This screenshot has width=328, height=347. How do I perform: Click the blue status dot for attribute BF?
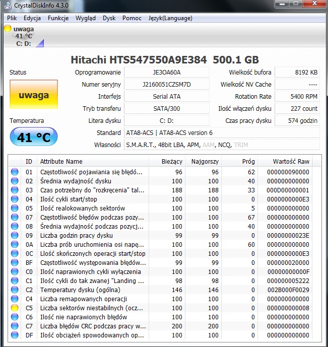pos(15,262)
